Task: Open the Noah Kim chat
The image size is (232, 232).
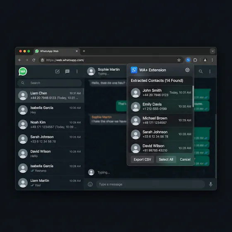Action: (x=50, y=124)
